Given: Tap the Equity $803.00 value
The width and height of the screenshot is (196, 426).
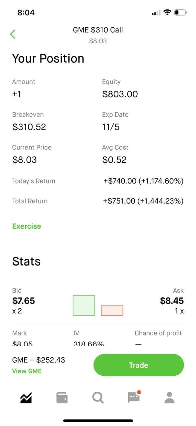Looking at the screenshot, I should [120, 94].
